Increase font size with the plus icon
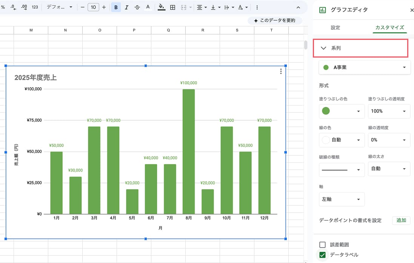This screenshot has height=263, width=414. [x=104, y=7]
